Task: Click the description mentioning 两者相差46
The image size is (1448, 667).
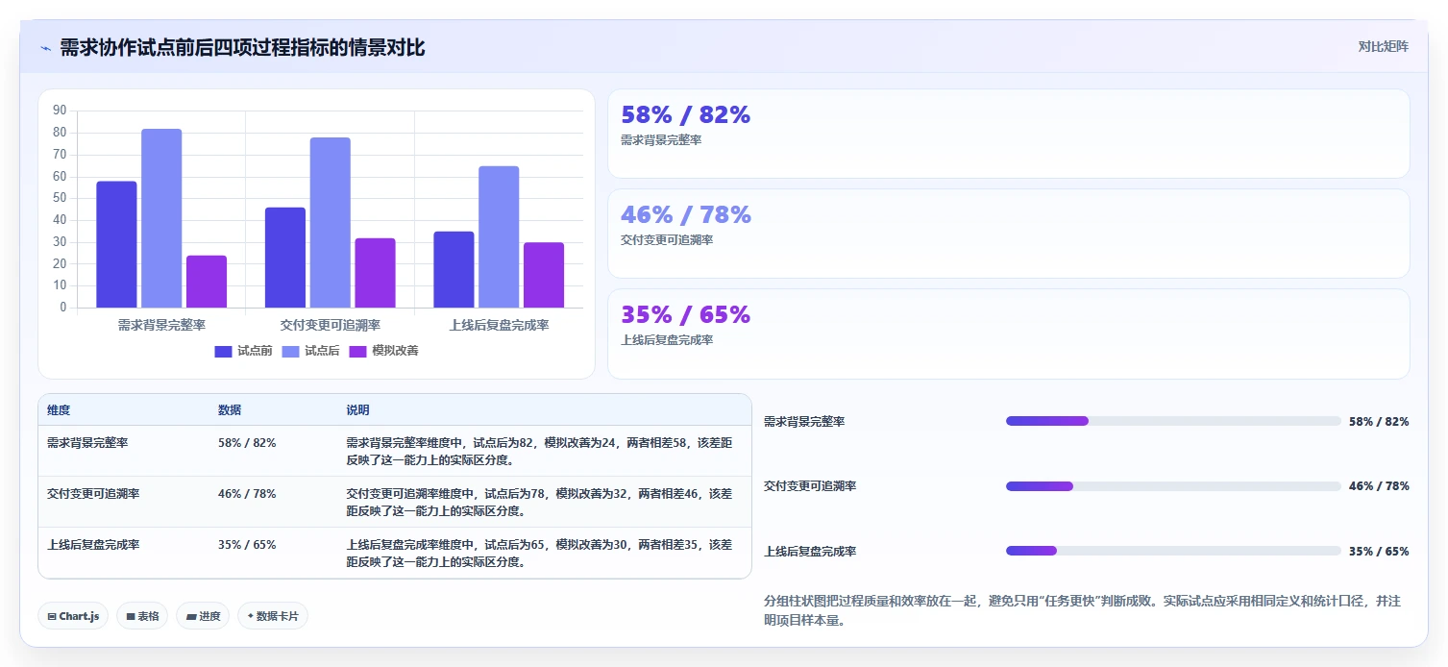Action: click(539, 503)
